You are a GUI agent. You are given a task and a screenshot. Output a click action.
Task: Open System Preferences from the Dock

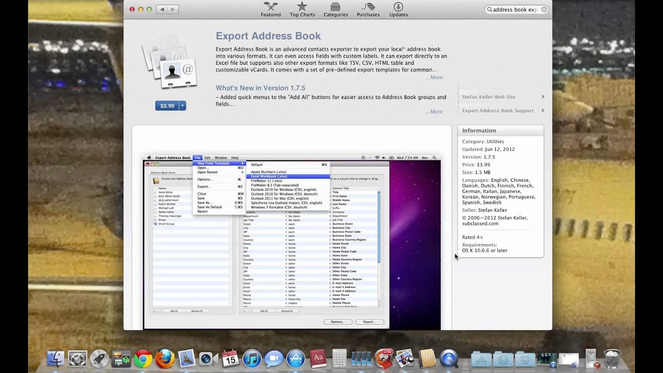pos(78,358)
